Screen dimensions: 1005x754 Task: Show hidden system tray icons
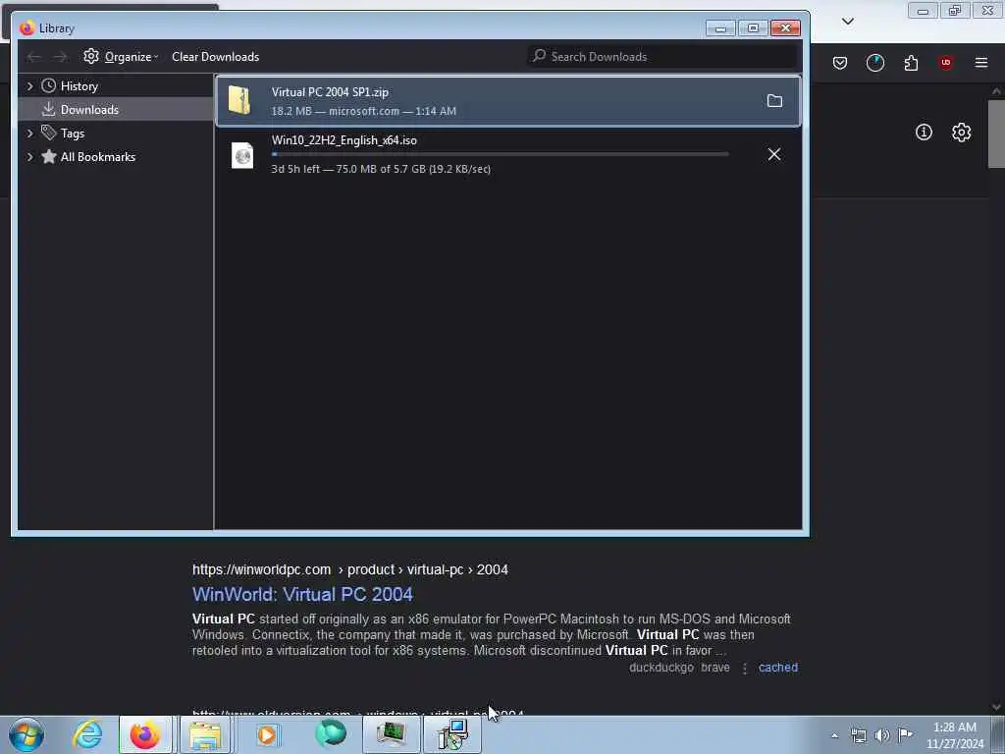pyautogui.click(x=834, y=735)
